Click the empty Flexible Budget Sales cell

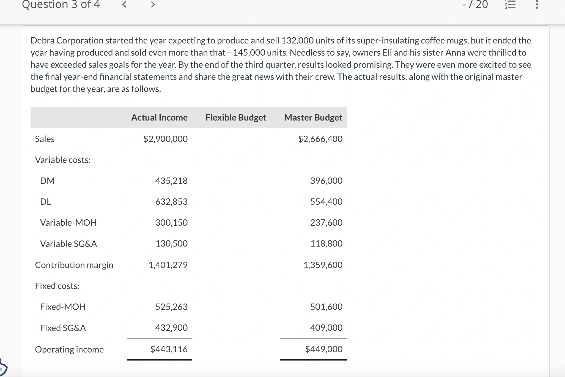point(236,139)
